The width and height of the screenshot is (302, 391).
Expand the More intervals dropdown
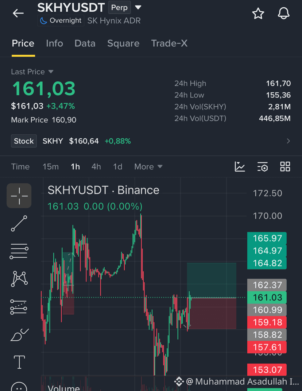(x=148, y=166)
